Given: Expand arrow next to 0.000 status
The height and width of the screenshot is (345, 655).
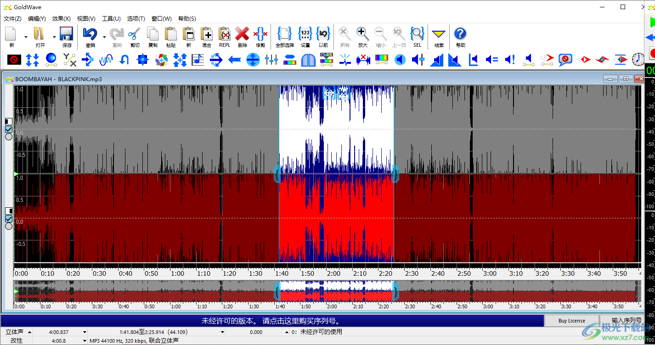Looking at the screenshot, I should [287, 332].
